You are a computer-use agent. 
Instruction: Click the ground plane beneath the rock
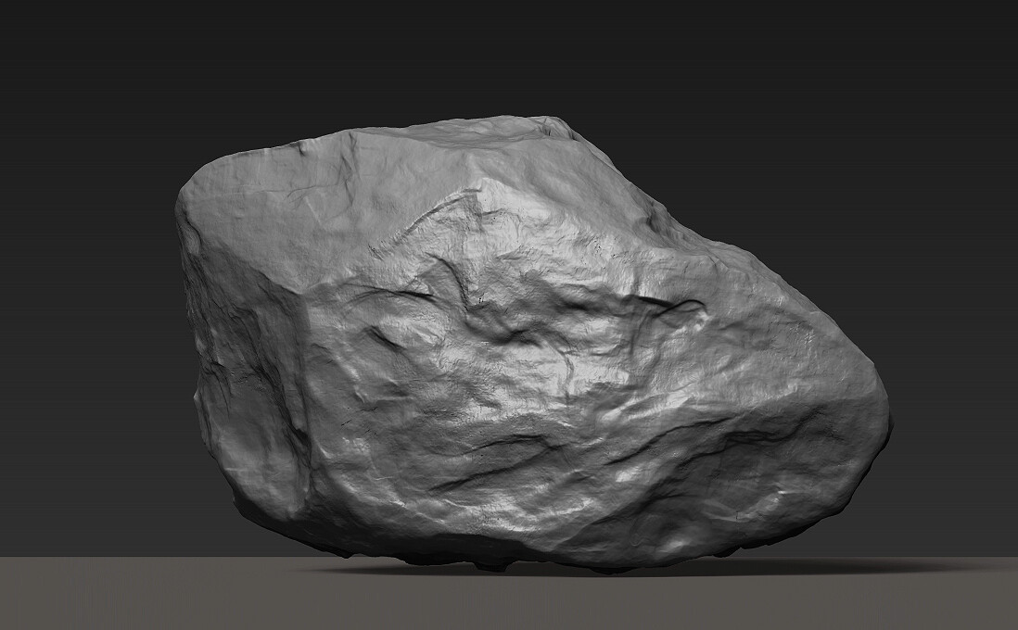pos(510,602)
